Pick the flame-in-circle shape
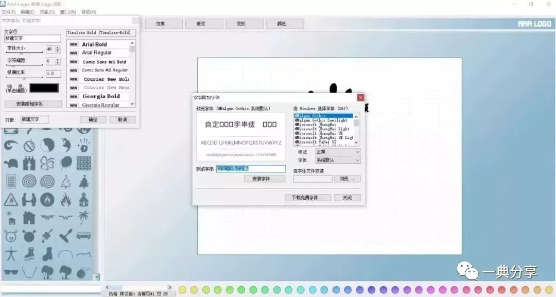The image size is (556, 297). 47,200
